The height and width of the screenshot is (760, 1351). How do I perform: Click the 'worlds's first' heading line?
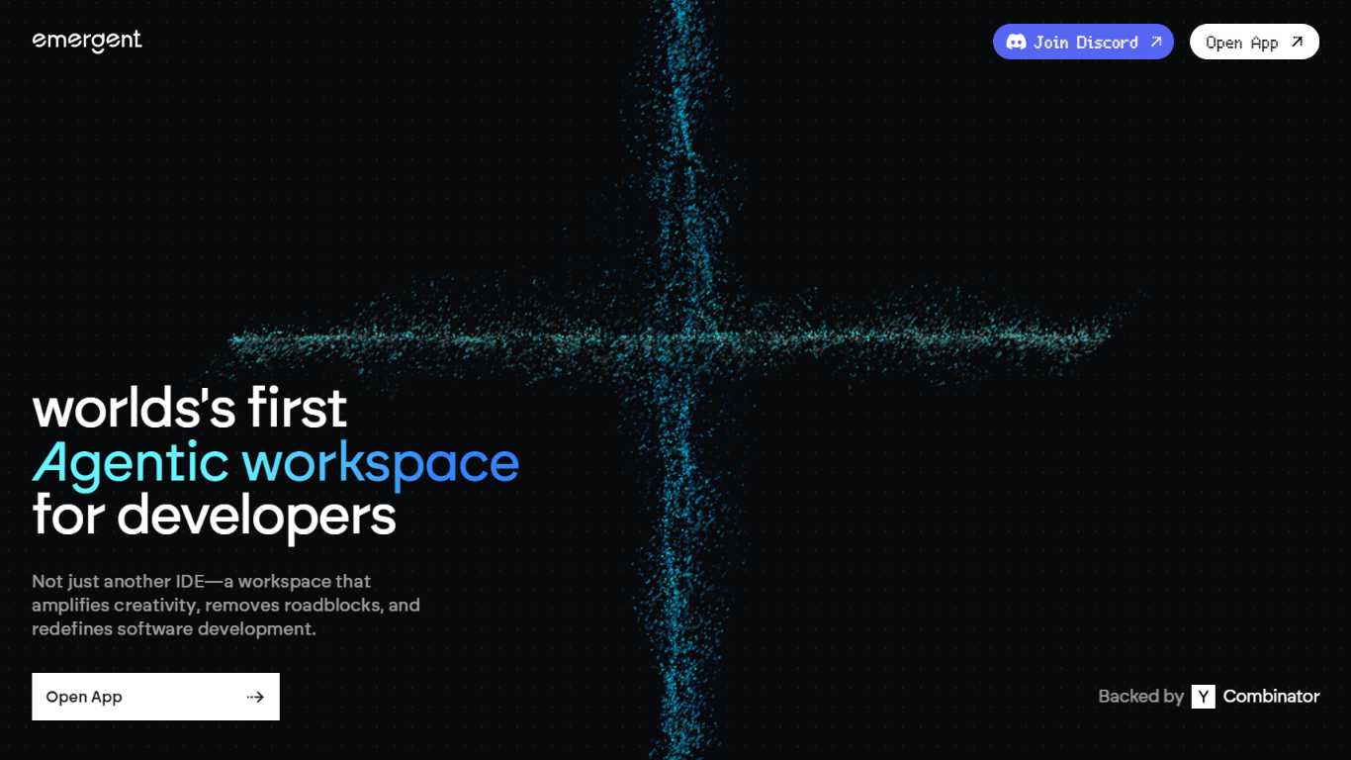tap(189, 408)
